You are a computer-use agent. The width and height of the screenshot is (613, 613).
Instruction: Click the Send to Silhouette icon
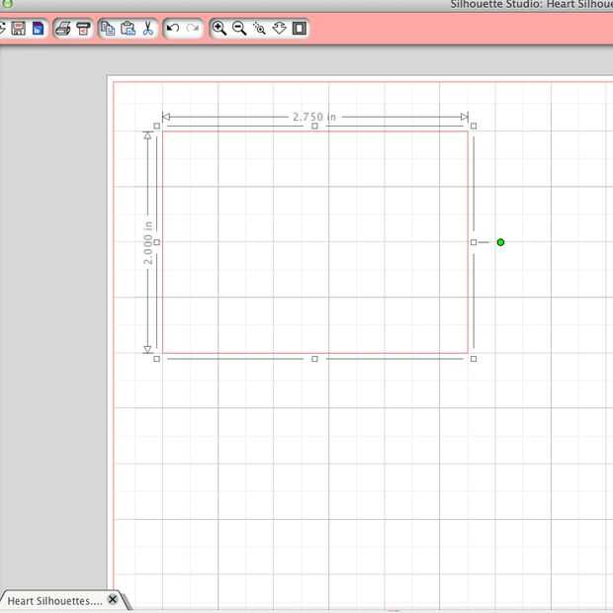[x=83, y=29]
